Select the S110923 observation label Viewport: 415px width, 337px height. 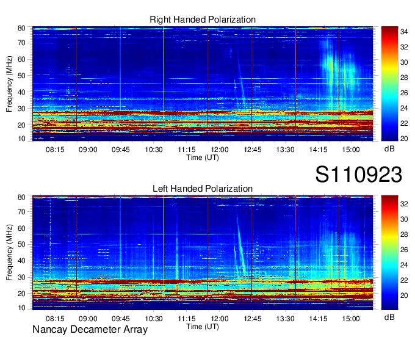point(359,175)
